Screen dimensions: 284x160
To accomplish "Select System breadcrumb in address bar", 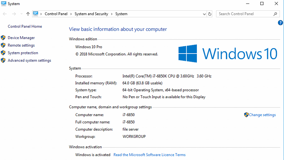I will [121, 14].
